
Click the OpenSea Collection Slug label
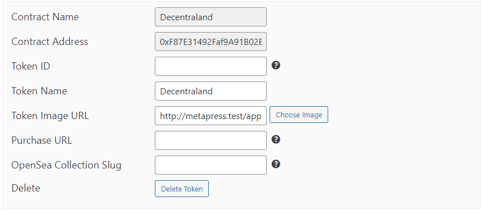pyautogui.click(x=66, y=165)
